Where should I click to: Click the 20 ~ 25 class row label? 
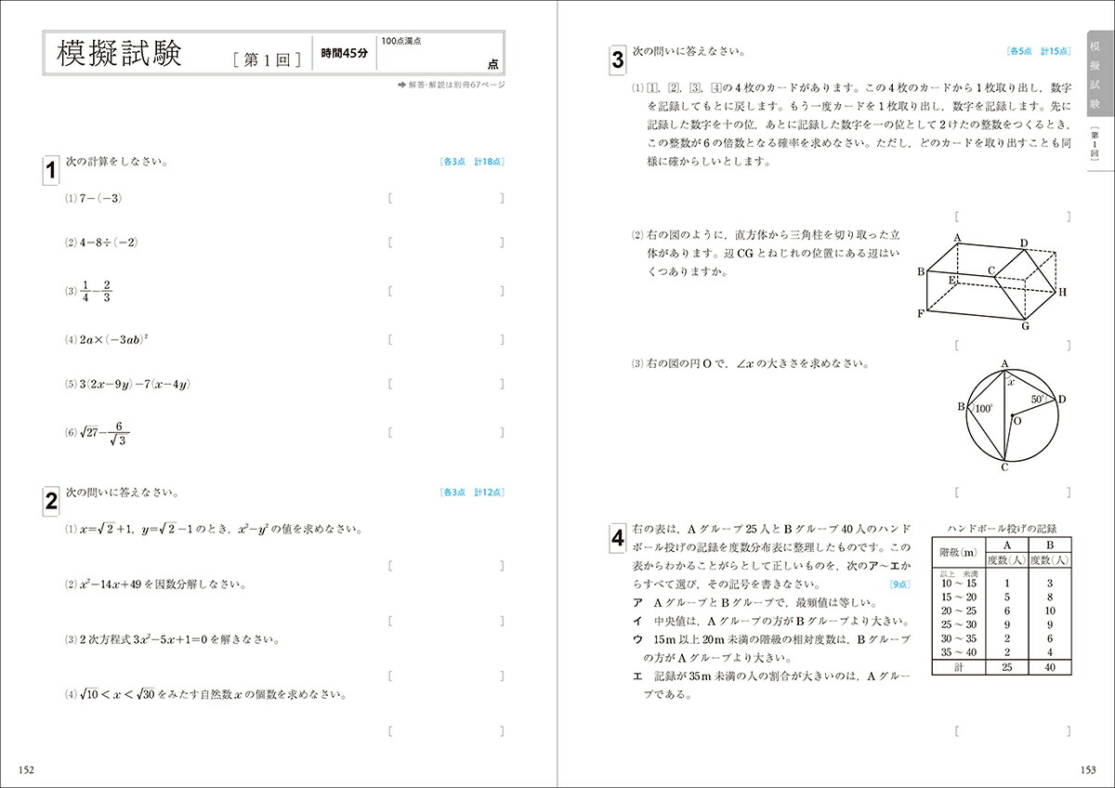pyautogui.click(x=959, y=611)
